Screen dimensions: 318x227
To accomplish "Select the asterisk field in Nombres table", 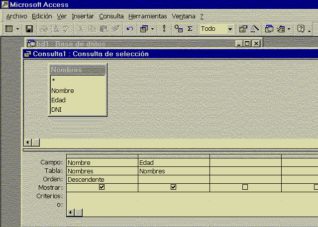I will coord(78,80).
